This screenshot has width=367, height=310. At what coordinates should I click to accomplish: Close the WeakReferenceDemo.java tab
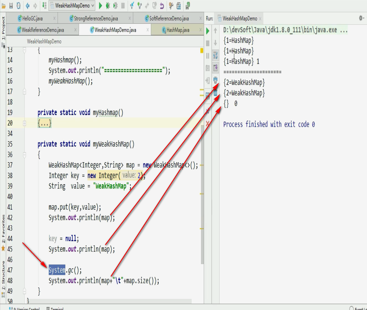point(75,30)
